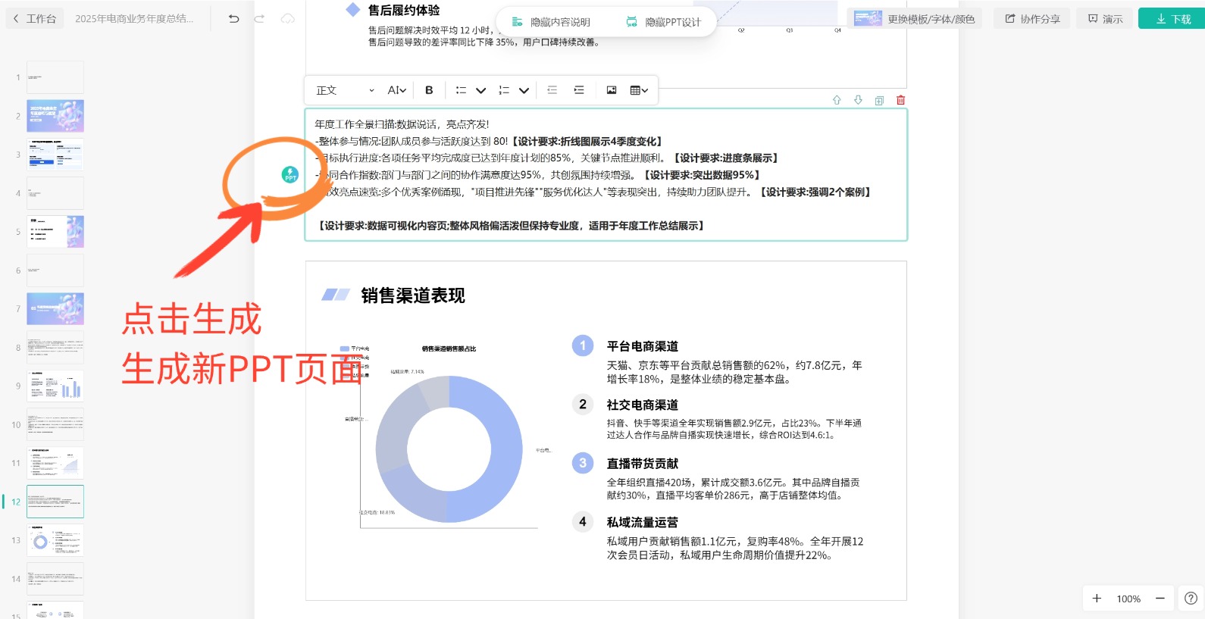Screen dimensions: 1205x619
Task: Move the block up with the up arrow
Action: click(x=837, y=100)
